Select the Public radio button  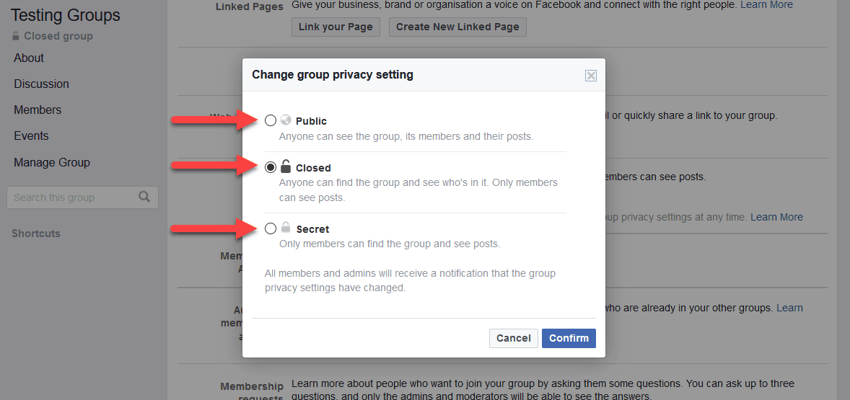coord(271,120)
